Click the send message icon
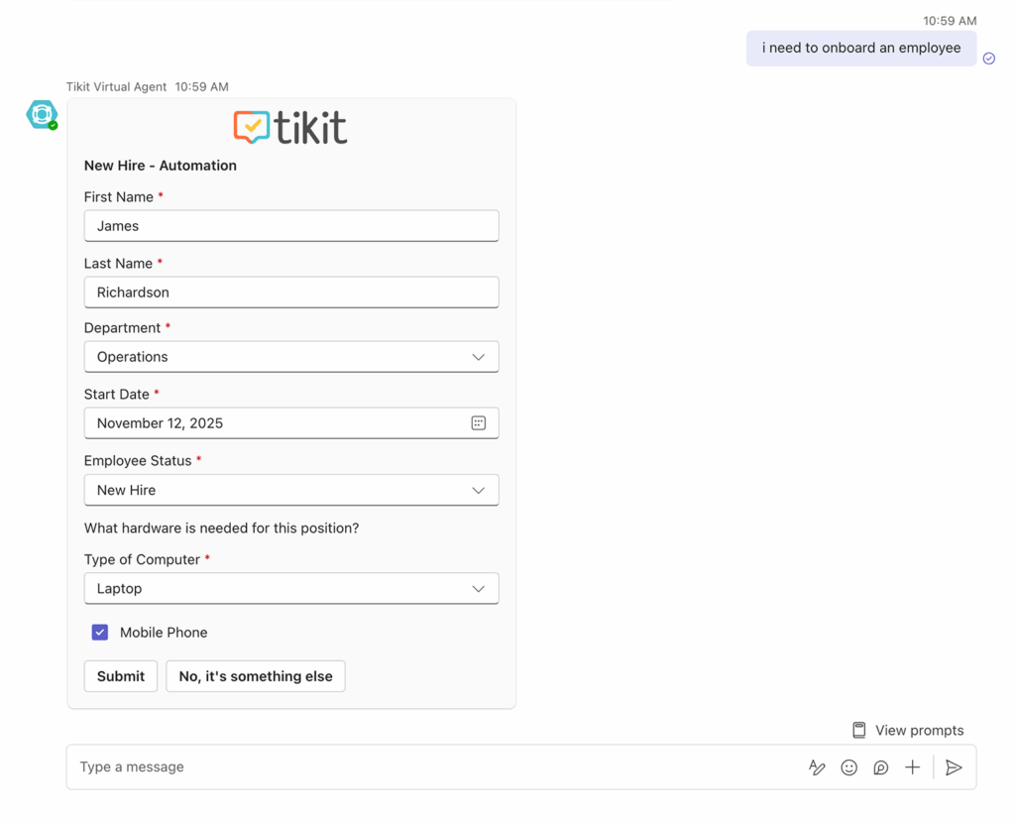The image size is (1015, 824). click(954, 766)
